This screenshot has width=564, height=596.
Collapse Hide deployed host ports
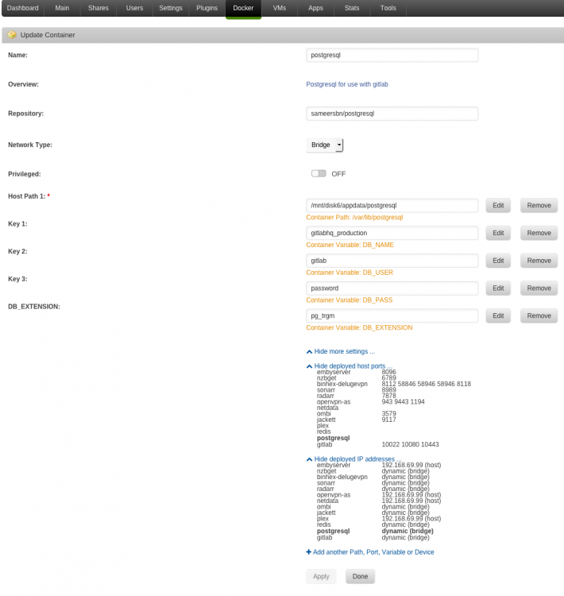coord(350,366)
